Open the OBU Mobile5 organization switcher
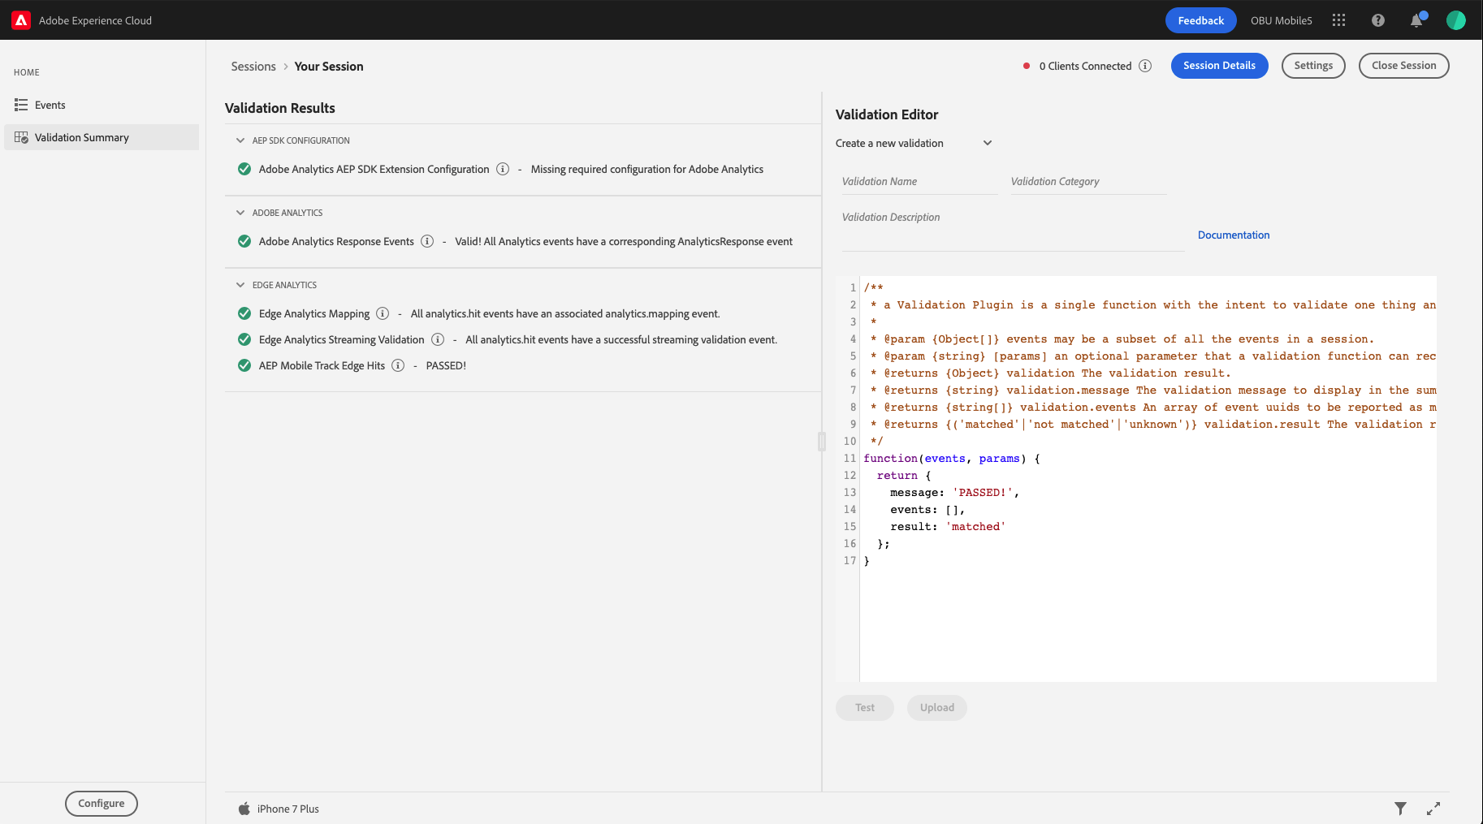Viewport: 1483px width, 824px height. tap(1281, 20)
